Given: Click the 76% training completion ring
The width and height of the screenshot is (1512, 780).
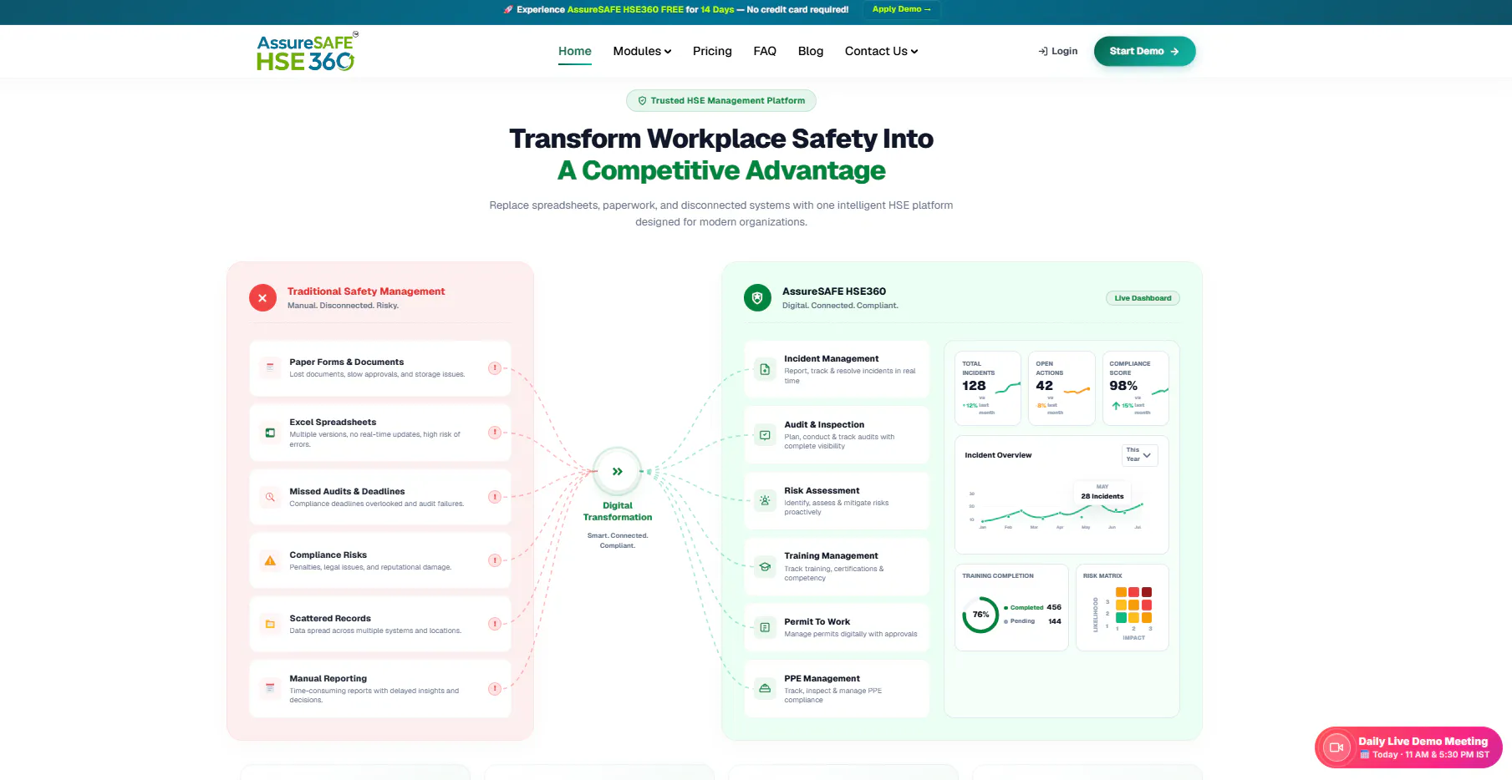Looking at the screenshot, I should point(980,615).
